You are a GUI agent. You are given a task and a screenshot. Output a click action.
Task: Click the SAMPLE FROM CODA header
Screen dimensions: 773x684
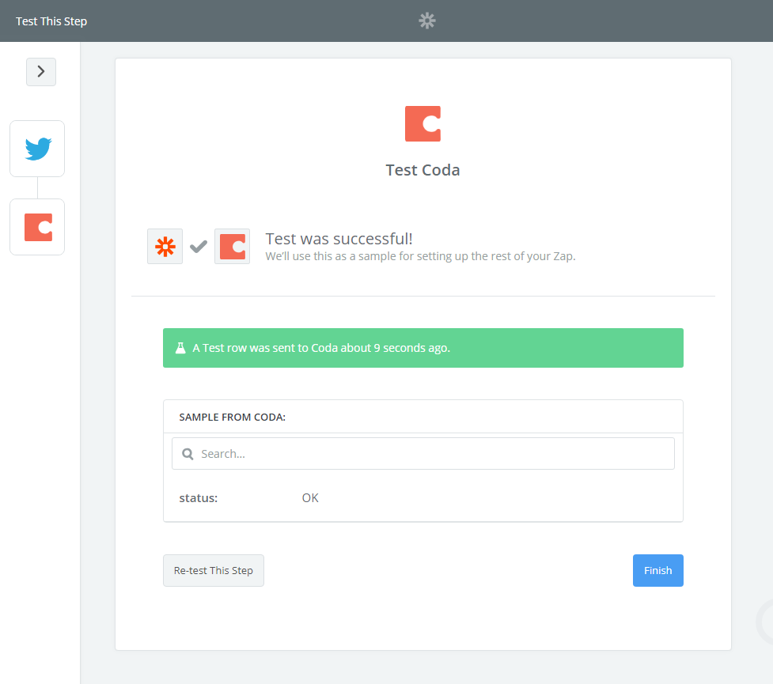click(233, 417)
